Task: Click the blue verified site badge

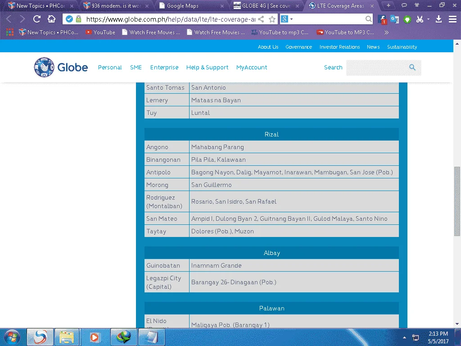Action: point(69,19)
